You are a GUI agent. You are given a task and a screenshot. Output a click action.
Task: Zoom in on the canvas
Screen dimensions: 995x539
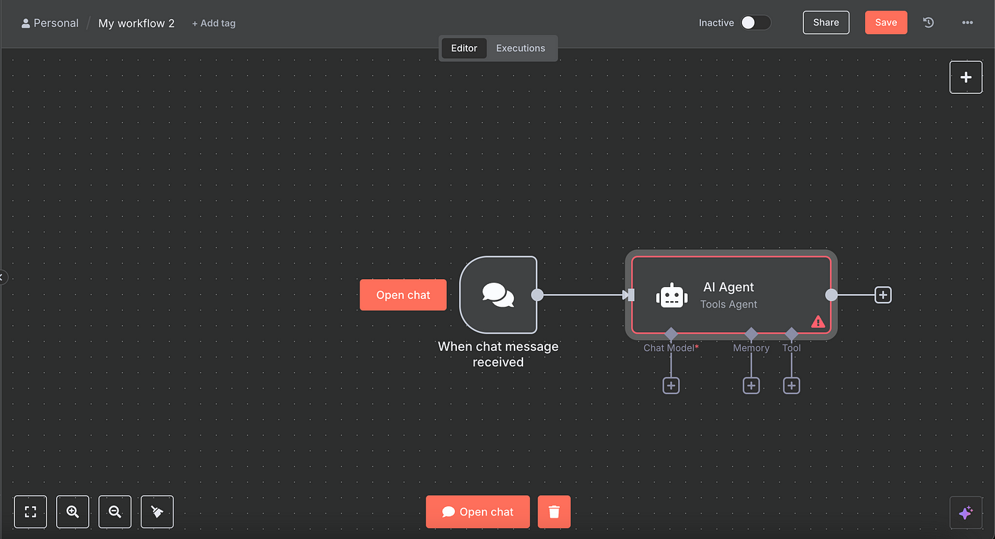(72, 511)
